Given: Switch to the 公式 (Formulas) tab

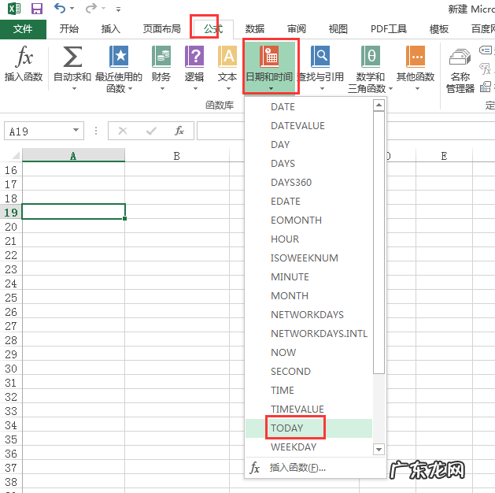Looking at the screenshot, I should (x=213, y=29).
